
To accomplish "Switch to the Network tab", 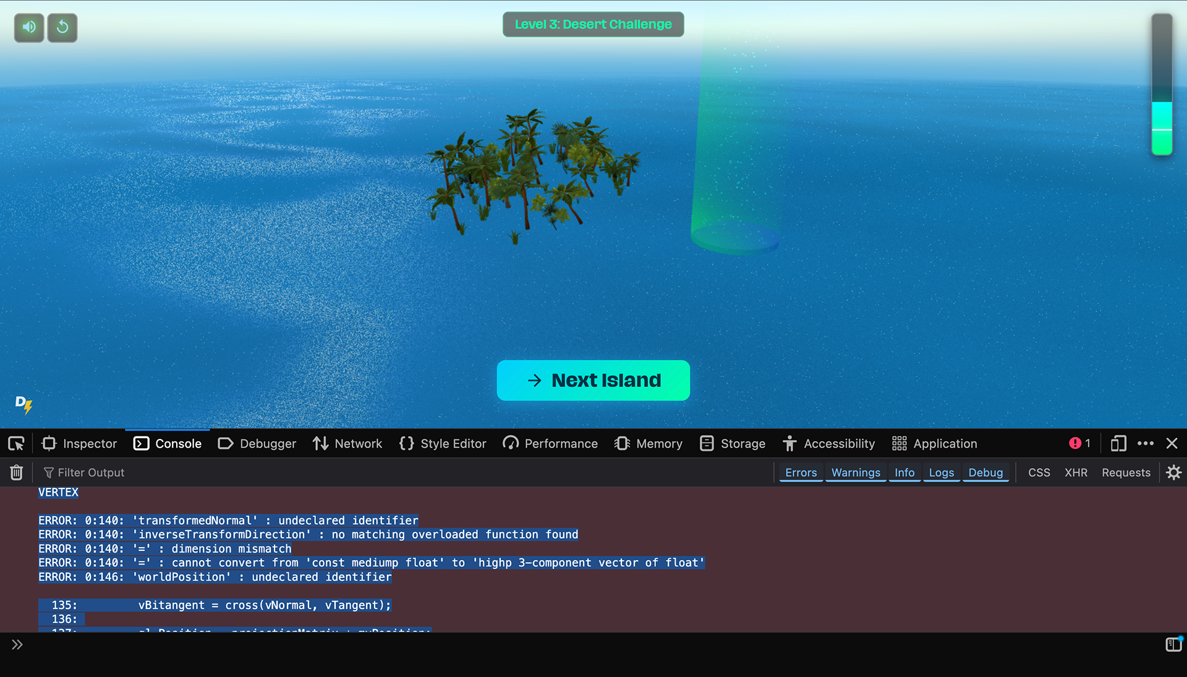I will tap(347, 443).
